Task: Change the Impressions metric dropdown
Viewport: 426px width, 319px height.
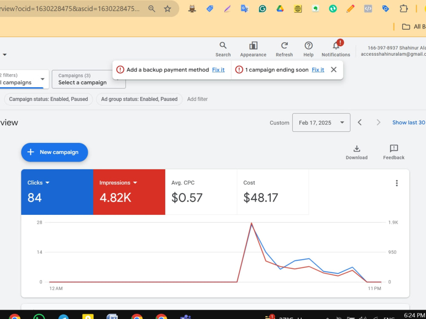Action: click(x=118, y=183)
